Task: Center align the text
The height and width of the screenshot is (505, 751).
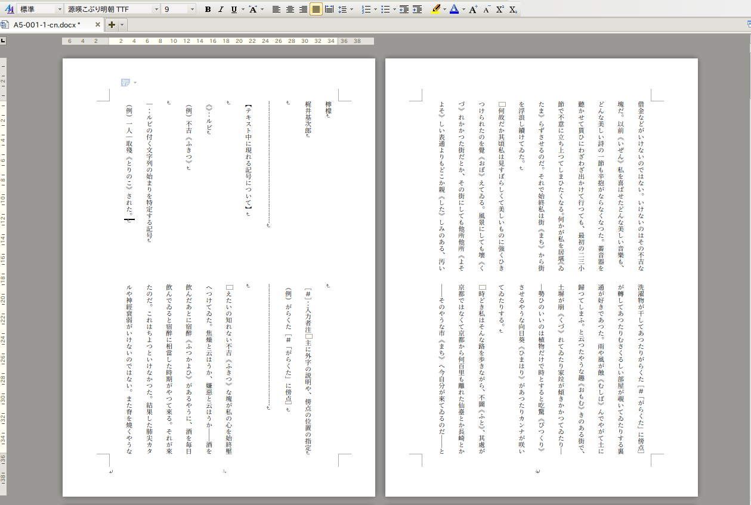Action: coord(290,10)
